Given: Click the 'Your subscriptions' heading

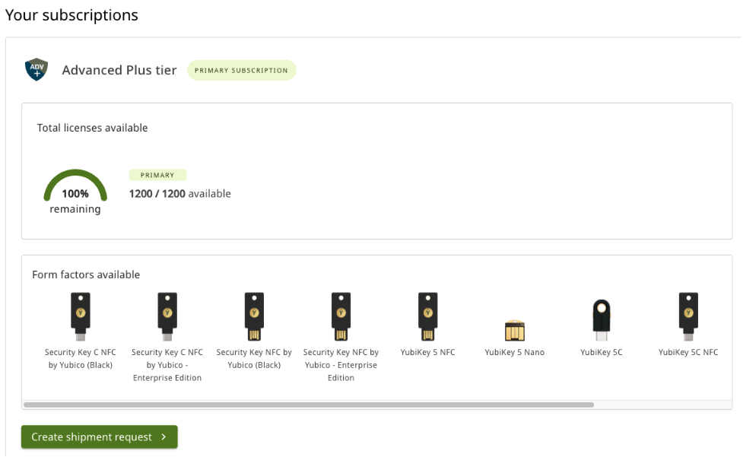Looking at the screenshot, I should pos(71,15).
